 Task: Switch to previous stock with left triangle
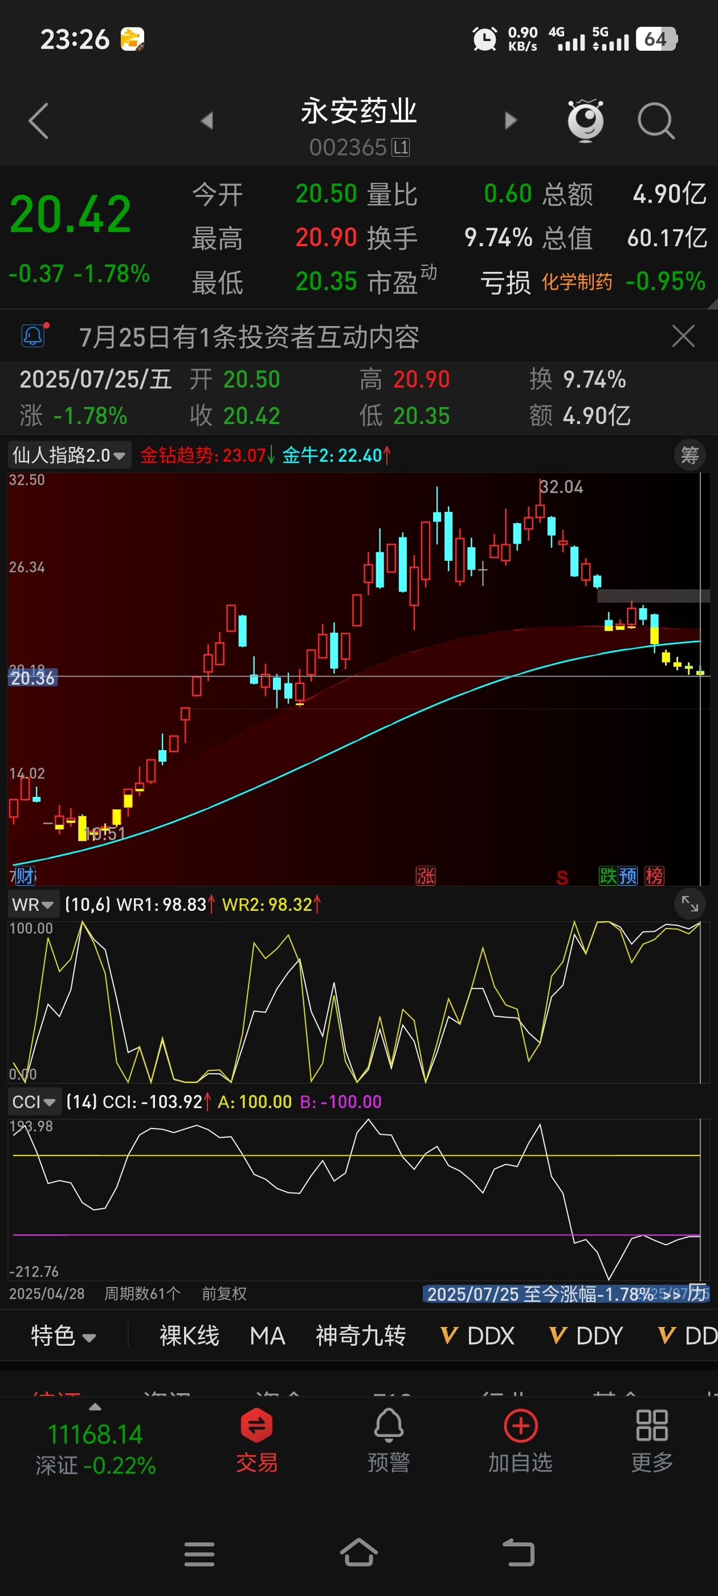[x=207, y=120]
